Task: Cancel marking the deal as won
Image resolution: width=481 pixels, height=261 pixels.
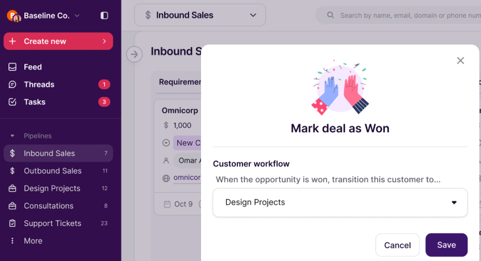Action: tap(397, 245)
